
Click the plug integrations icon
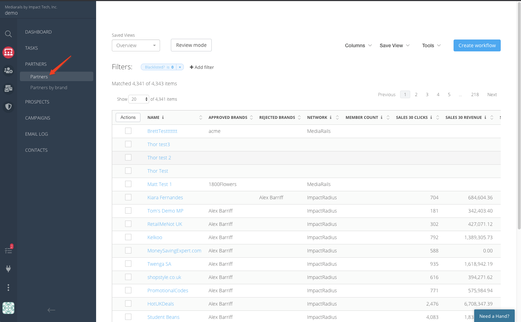click(8, 269)
